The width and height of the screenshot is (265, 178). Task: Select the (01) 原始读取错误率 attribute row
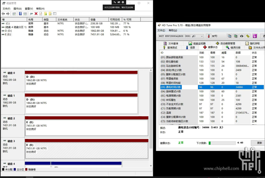pyautogui.click(x=212, y=57)
